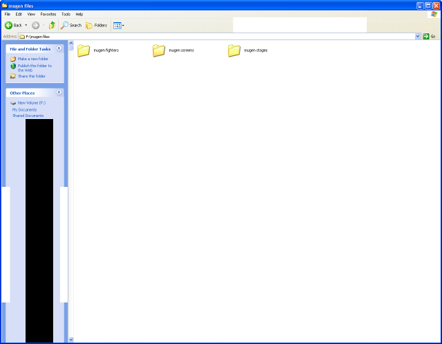The image size is (442, 344).
Task: Click Share this folder link
Action: [x=31, y=76]
